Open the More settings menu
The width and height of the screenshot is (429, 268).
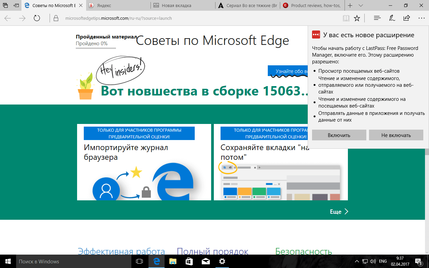pyautogui.click(x=421, y=18)
